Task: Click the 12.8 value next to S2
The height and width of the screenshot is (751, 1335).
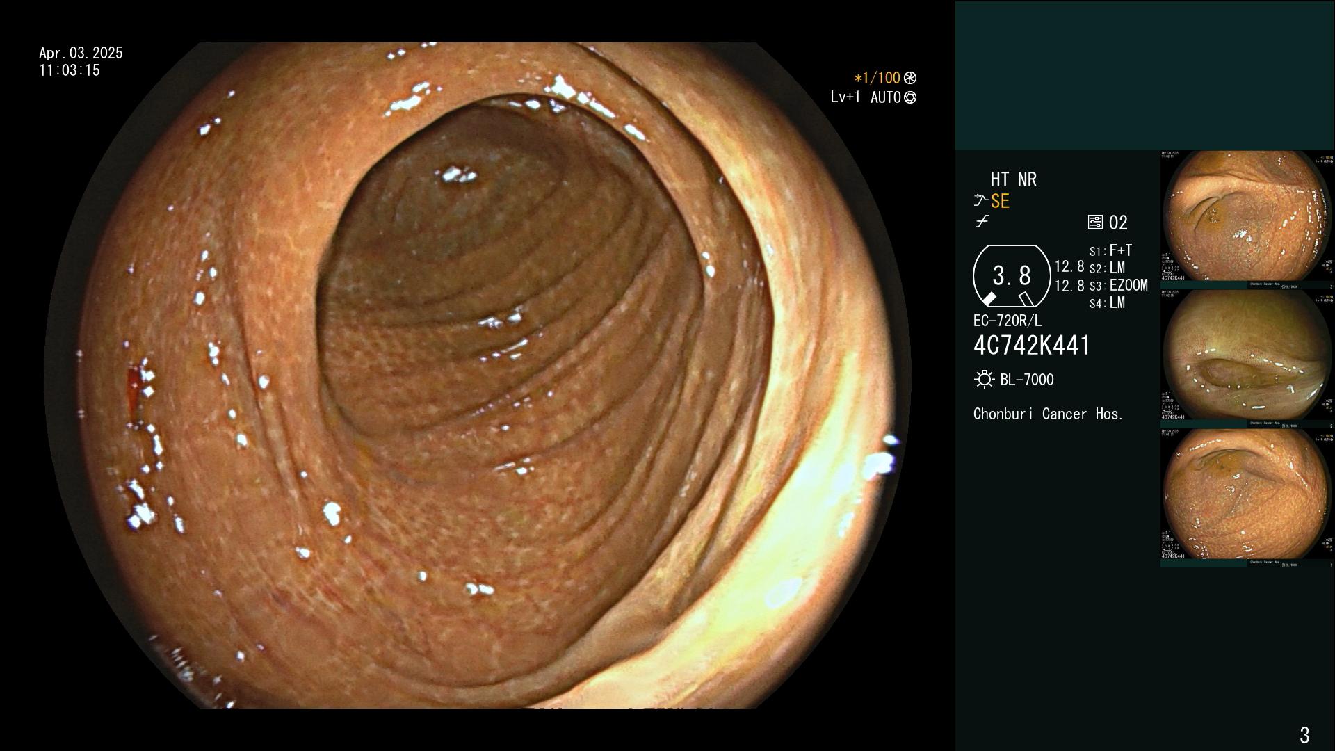Action: [1069, 267]
